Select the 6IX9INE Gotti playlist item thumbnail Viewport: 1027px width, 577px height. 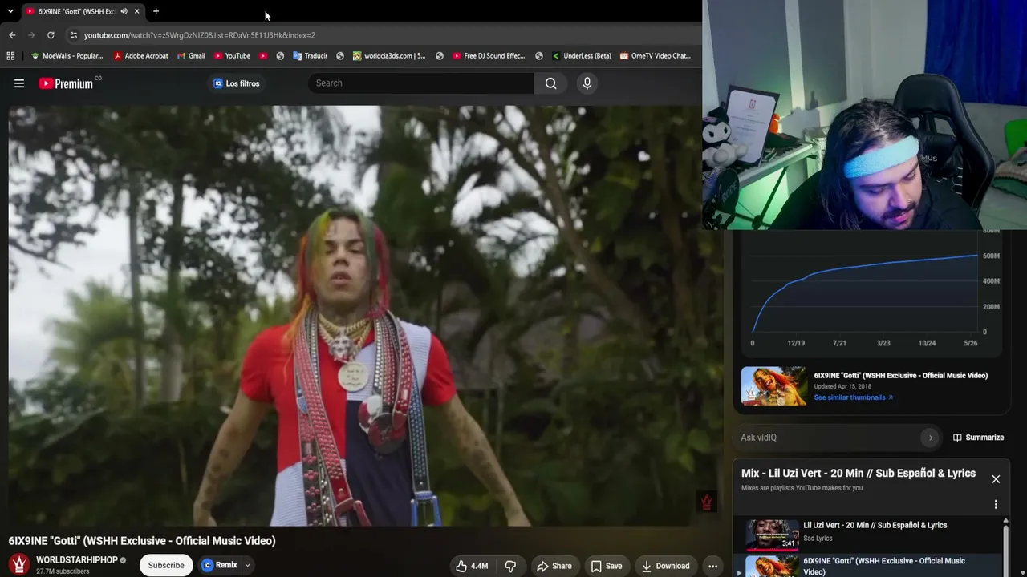coord(773,566)
